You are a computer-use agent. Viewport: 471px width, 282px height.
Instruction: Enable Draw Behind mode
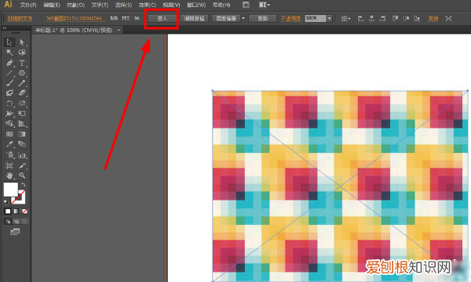point(16,222)
